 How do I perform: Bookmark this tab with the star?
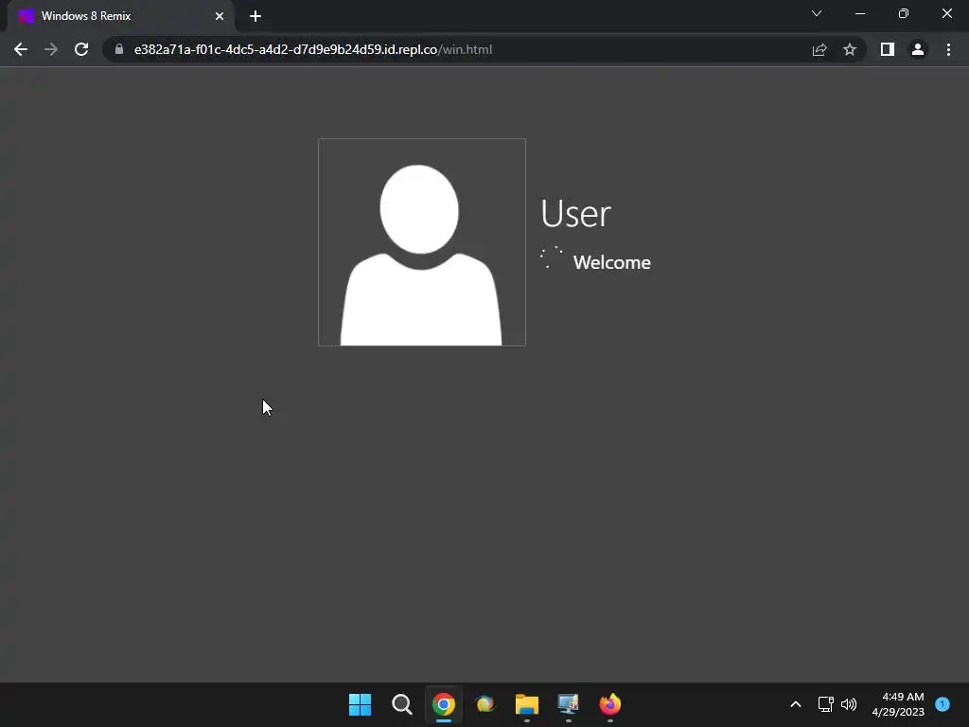point(850,49)
